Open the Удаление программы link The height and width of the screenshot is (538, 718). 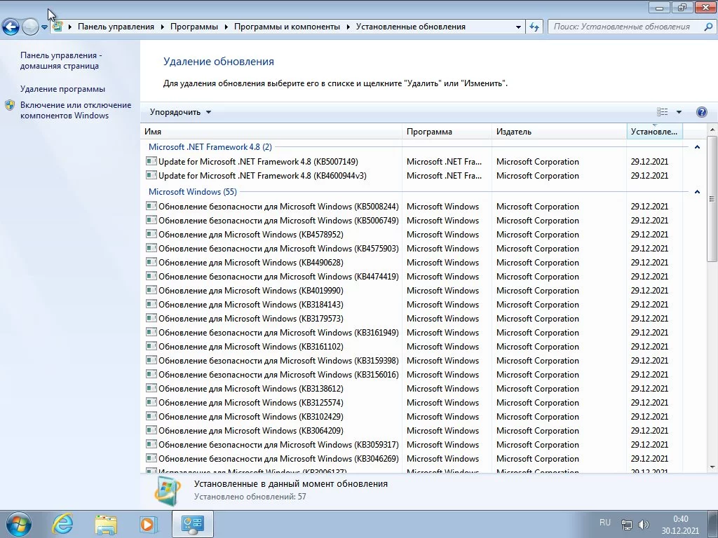pos(62,89)
